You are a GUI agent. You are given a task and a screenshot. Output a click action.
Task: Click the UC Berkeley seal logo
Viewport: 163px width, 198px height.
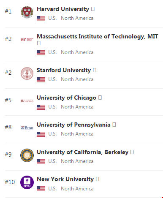coord(27,155)
